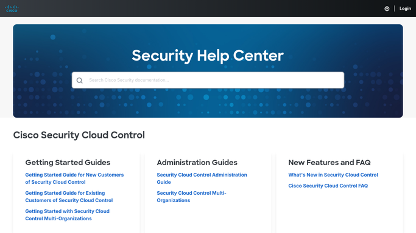Click the Cisco Security Cloud Control heading
Image resolution: width=416 pixels, height=233 pixels.
tap(79, 135)
